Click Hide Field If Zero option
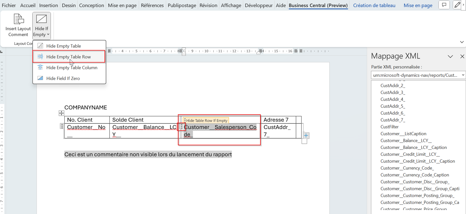This screenshot has height=214, width=466. (63, 78)
